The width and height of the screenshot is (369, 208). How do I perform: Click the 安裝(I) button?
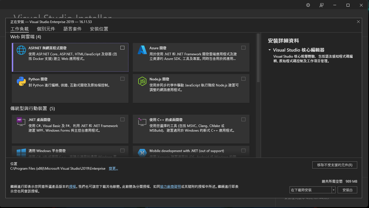[347, 190]
